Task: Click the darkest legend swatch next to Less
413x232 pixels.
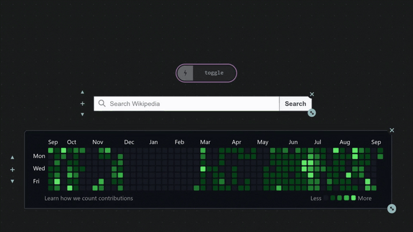Action: point(326,198)
